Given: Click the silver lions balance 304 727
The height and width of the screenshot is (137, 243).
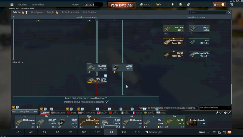Looking at the screenshot, I should [146, 5].
